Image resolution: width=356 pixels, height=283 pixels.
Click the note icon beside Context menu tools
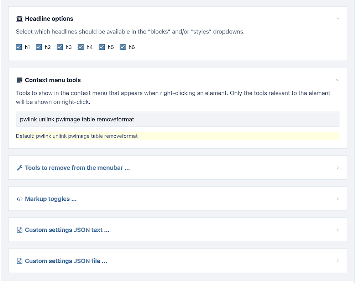tap(20, 80)
